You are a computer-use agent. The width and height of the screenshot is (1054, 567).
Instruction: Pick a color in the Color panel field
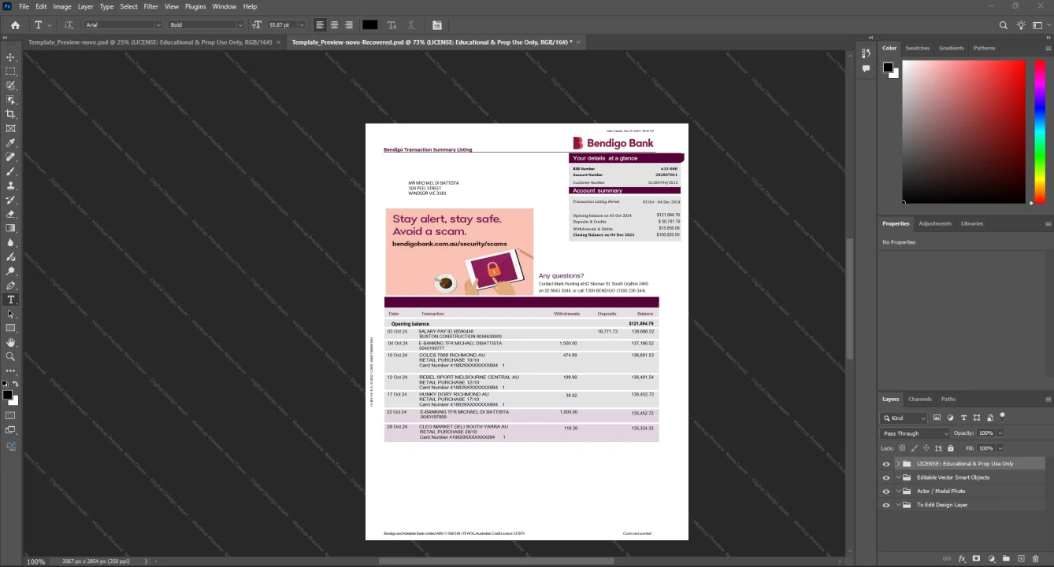point(963,131)
